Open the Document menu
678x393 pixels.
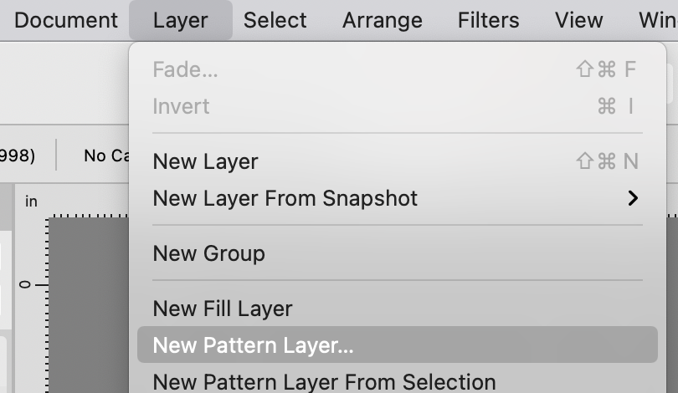(66, 20)
